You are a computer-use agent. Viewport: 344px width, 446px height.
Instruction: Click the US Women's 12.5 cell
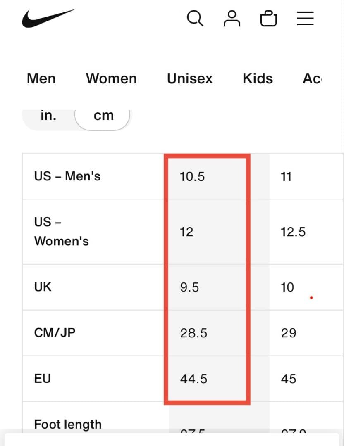coord(293,232)
